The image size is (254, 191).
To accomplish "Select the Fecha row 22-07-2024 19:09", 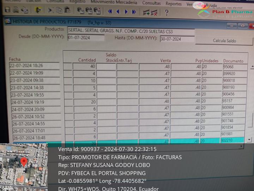I will click(x=35, y=73).
